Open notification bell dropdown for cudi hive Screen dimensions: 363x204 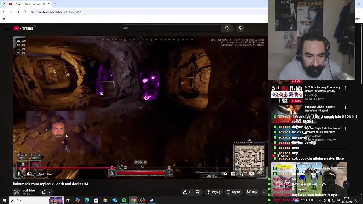(x=46, y=192)
